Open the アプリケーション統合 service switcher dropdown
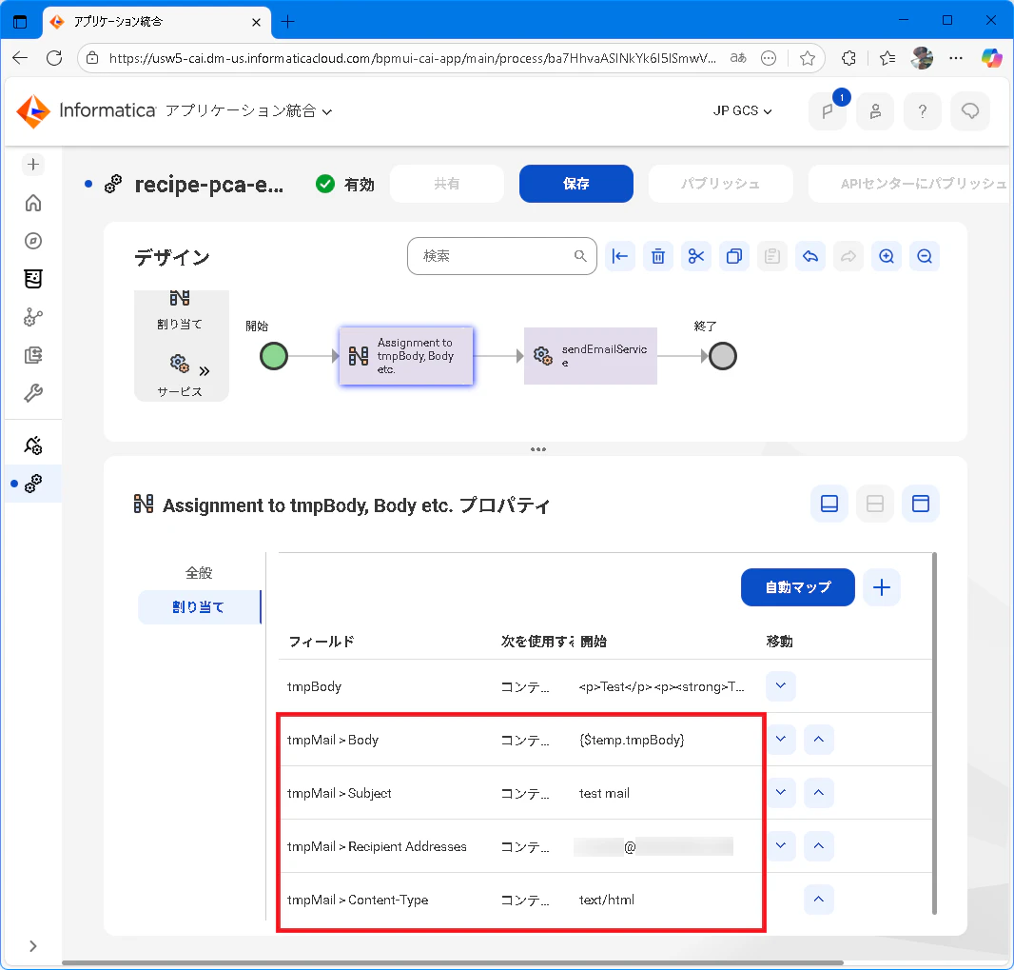This screenshot has width=1014, height=970. pos(249,111)
